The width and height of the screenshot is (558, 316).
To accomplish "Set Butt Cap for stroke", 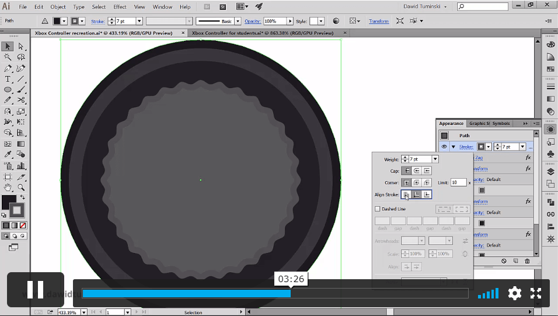I will point(406,171).
